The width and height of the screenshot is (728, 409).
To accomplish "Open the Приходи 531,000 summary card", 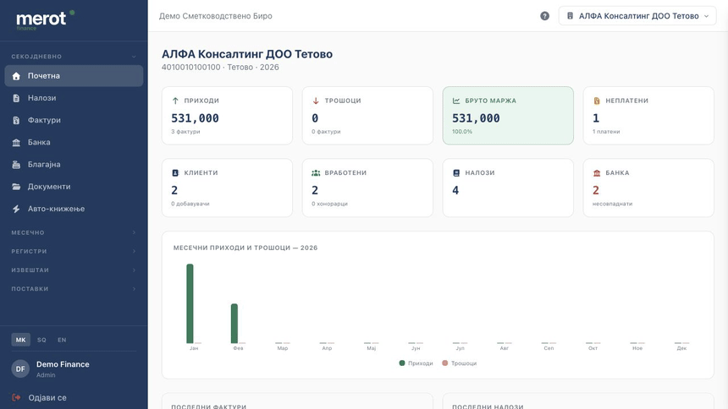I will (227, 116).
